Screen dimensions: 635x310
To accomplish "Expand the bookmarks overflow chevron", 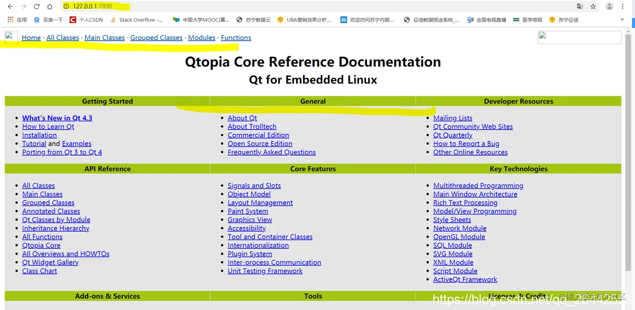I will pyautogui.click(x=622, y=19).
